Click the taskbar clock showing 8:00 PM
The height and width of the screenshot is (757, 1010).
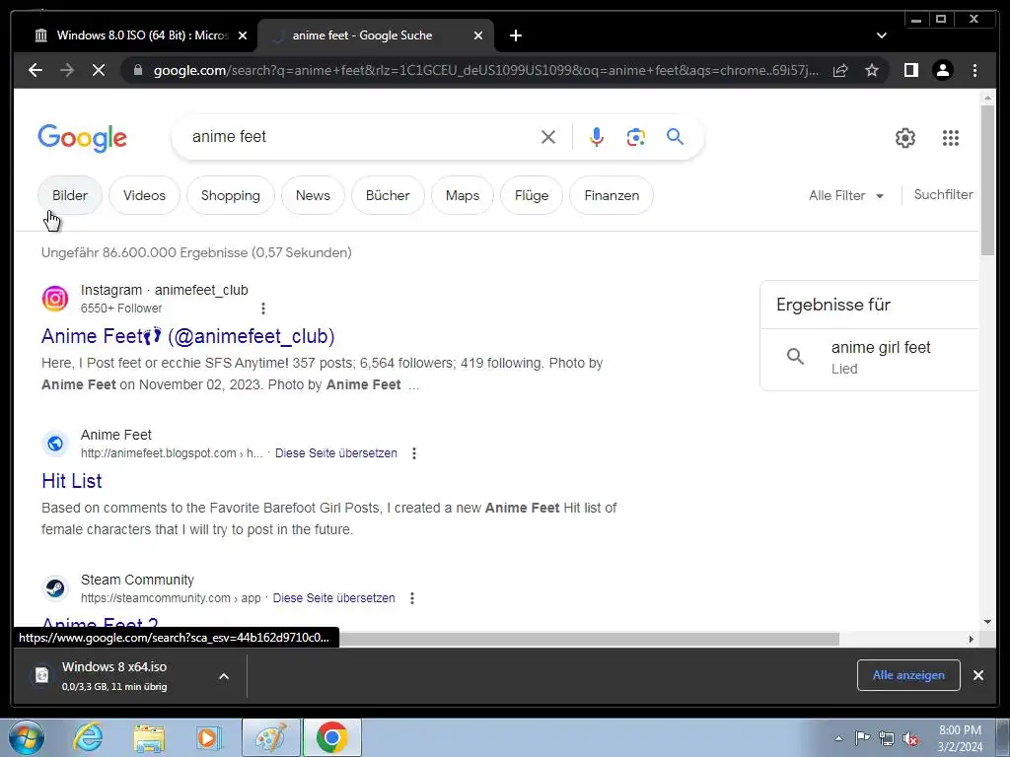[960, 738]
